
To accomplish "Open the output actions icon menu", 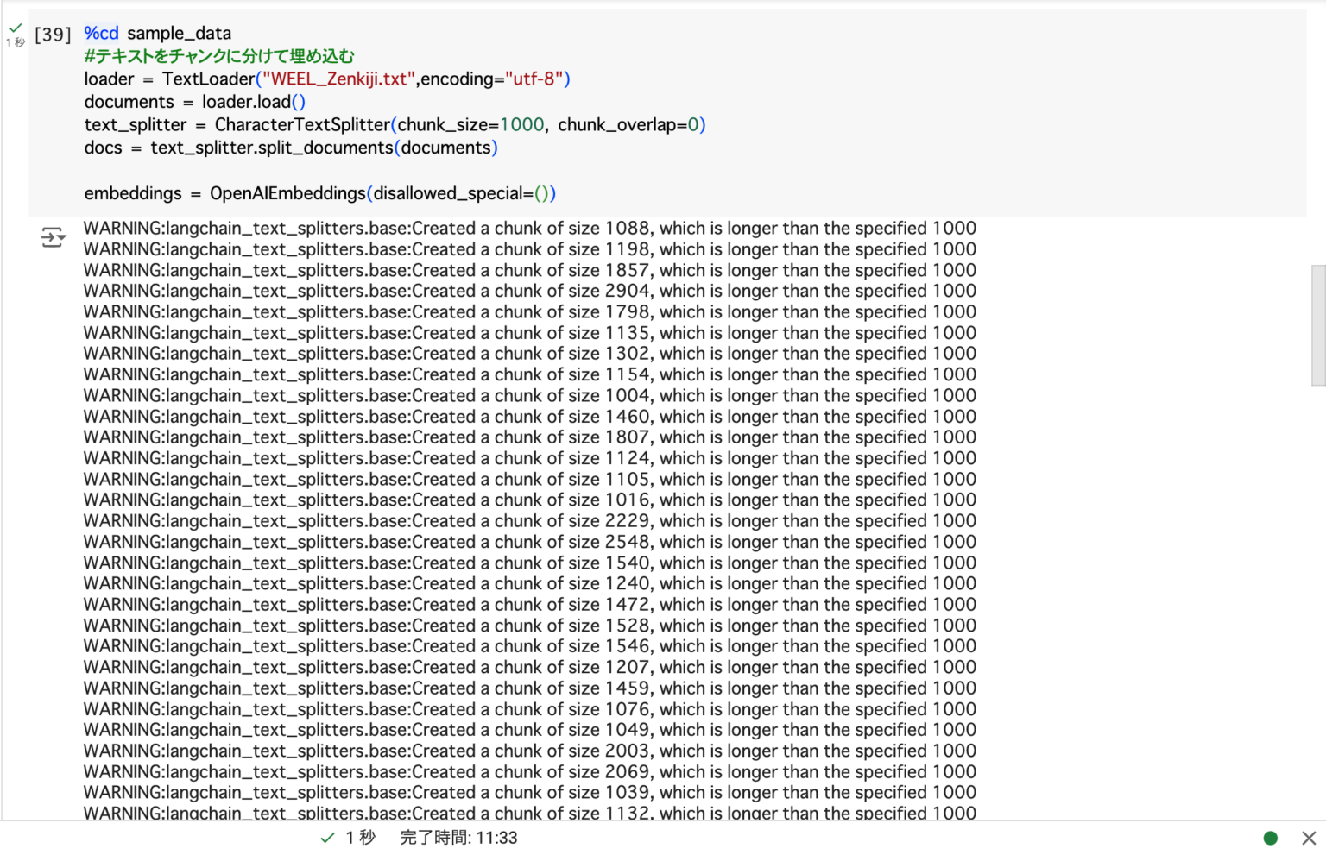I will pos(53,237).
